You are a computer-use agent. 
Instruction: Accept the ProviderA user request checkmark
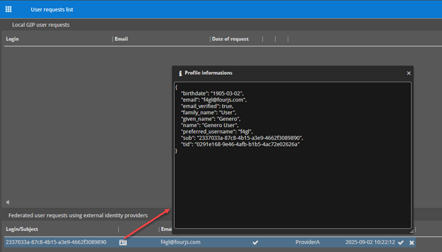point(401,243)
